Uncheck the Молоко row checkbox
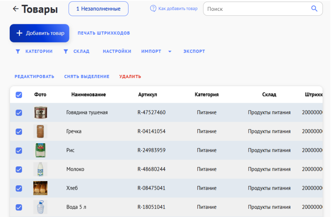 point(19,169)
